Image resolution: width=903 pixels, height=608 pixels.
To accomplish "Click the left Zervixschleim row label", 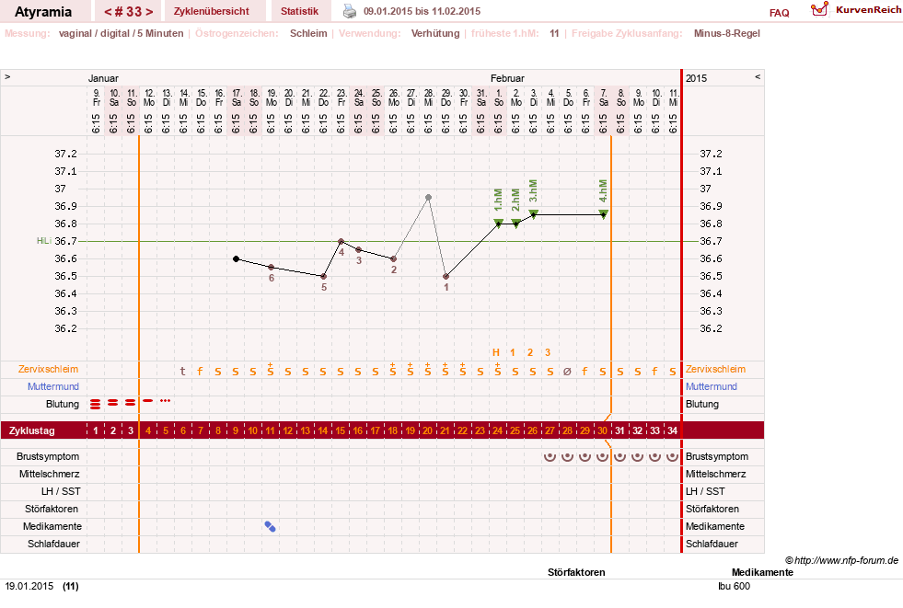I will [x=49, y=369].
